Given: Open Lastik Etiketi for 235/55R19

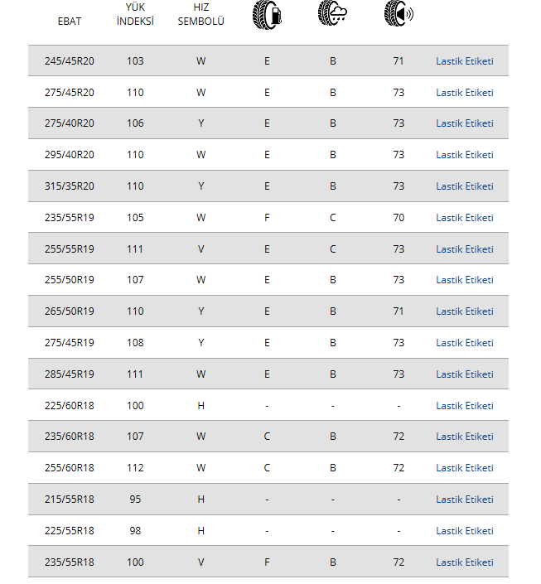Looking at the screenshot, I should coord(464,218).
